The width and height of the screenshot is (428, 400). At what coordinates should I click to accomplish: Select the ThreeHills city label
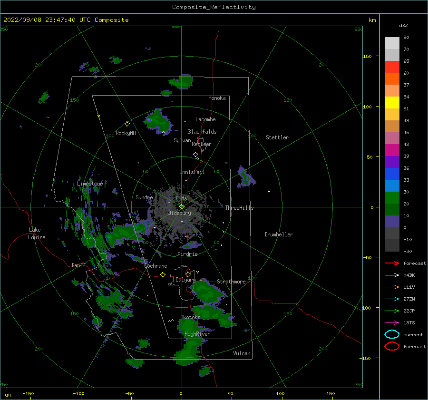[x=239, y=208]
